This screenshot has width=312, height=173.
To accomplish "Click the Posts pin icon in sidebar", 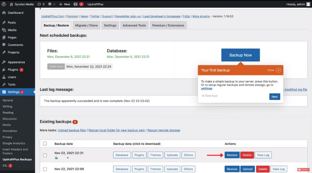I will (4, 22).
